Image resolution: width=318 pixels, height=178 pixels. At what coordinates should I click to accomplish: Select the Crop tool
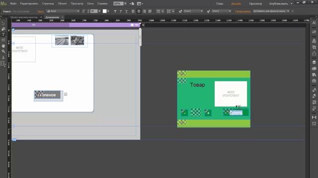tap(3, 29)
